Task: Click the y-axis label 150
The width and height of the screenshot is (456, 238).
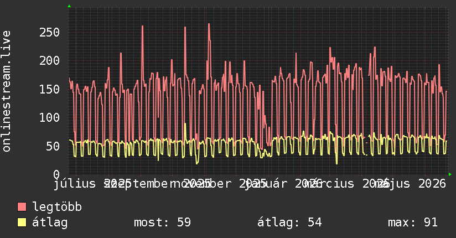Action: (x=49, y=89)
